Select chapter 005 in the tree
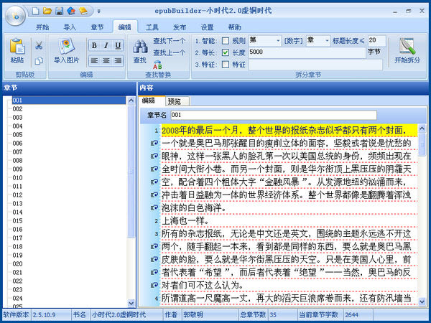 pos(17,135)
